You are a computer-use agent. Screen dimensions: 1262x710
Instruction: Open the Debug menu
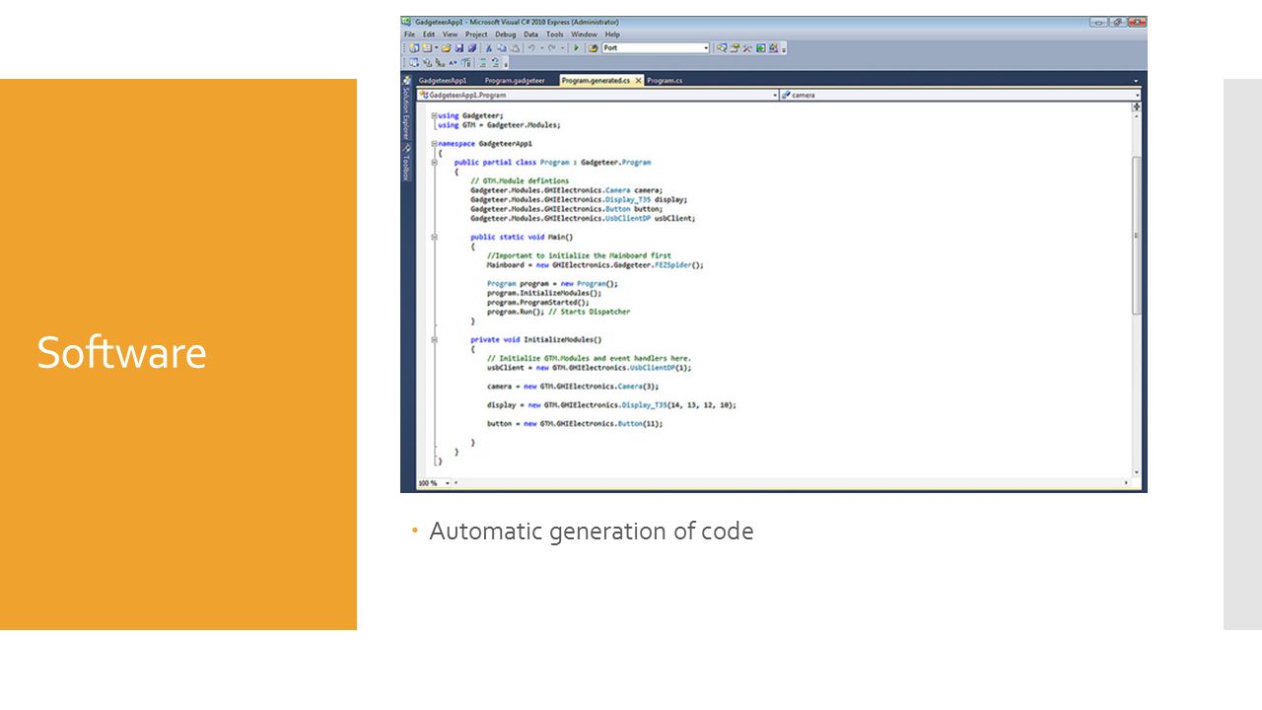tap(506, 35)
